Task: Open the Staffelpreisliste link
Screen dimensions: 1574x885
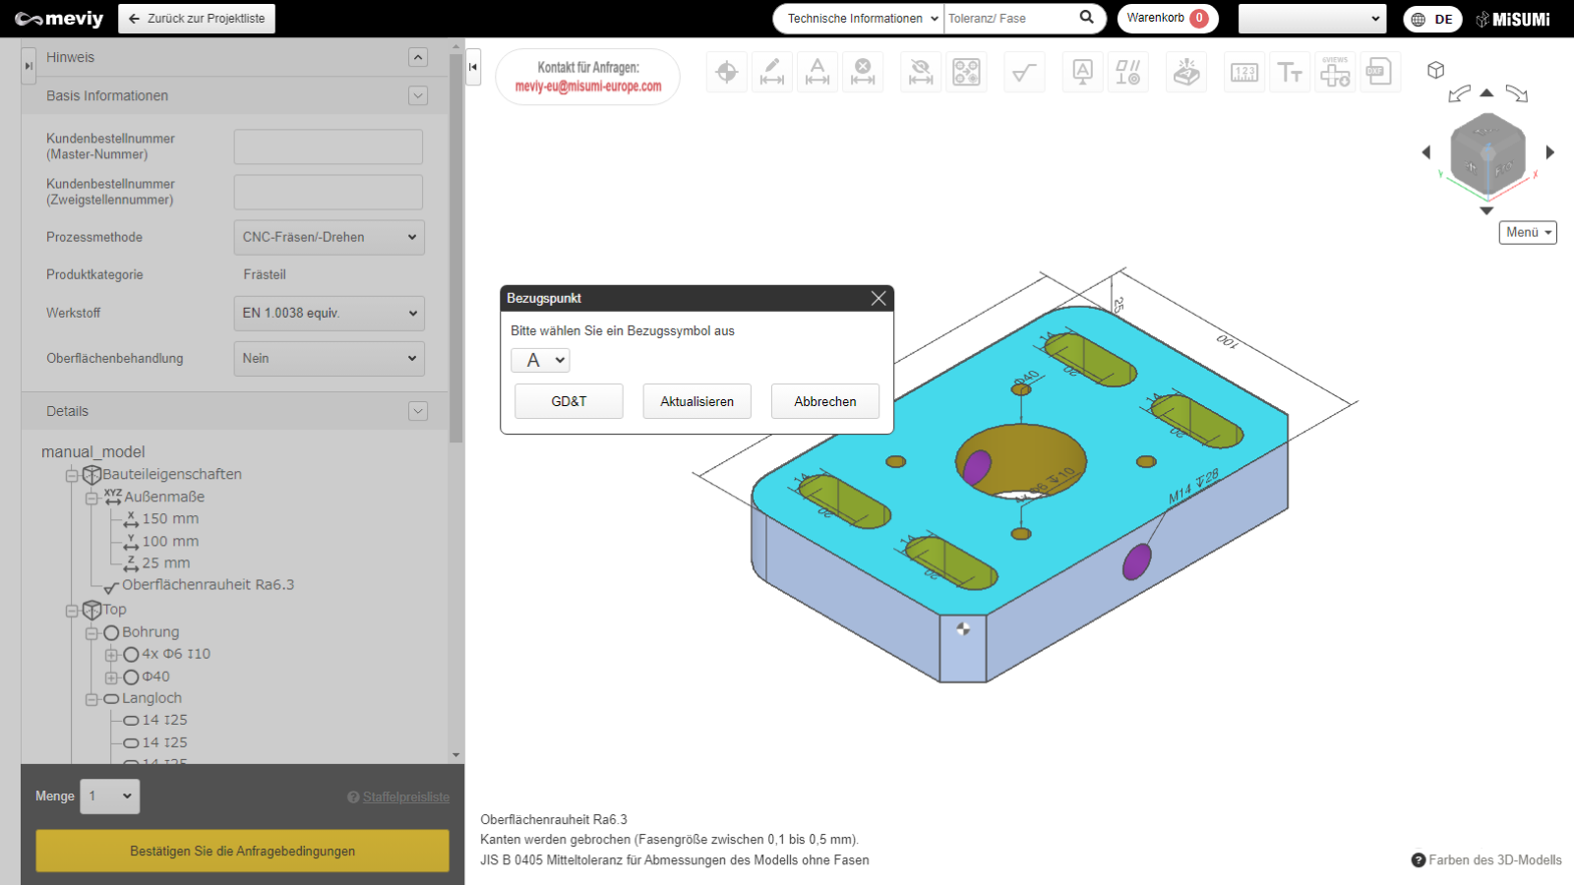Action: coord(405,797)
